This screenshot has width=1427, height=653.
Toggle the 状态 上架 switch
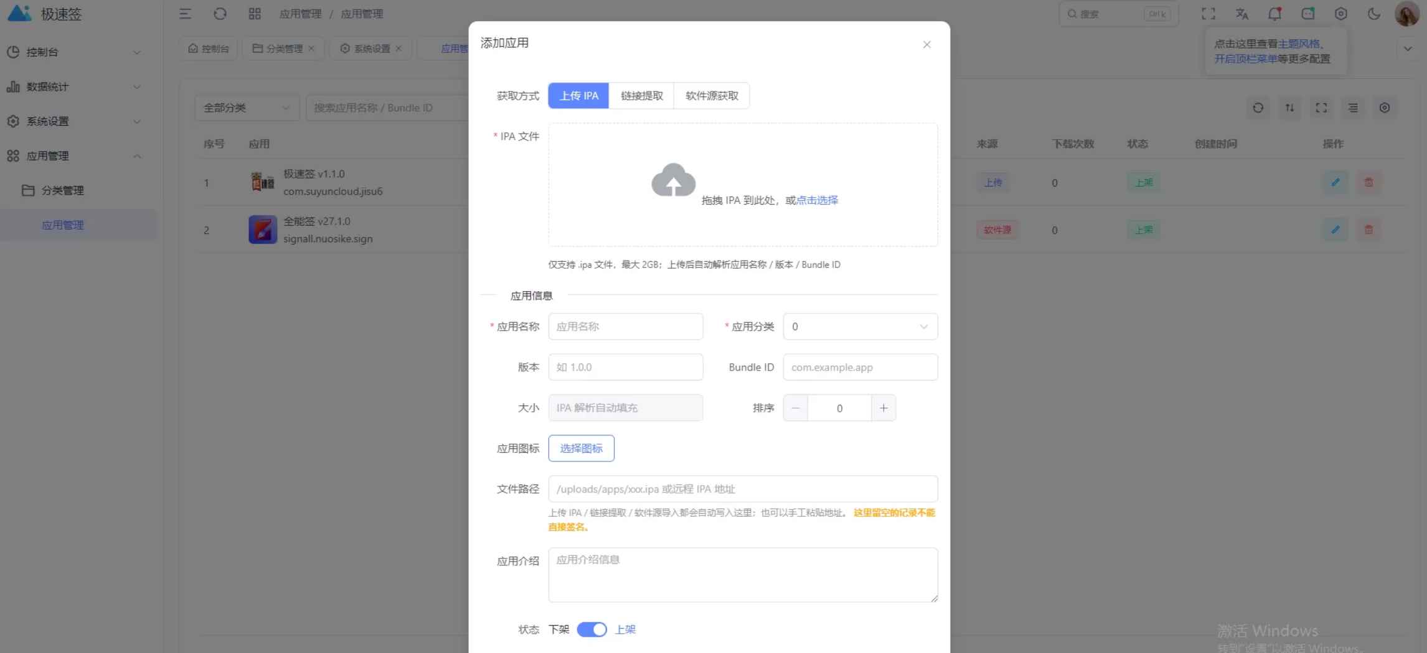[591, 629]
